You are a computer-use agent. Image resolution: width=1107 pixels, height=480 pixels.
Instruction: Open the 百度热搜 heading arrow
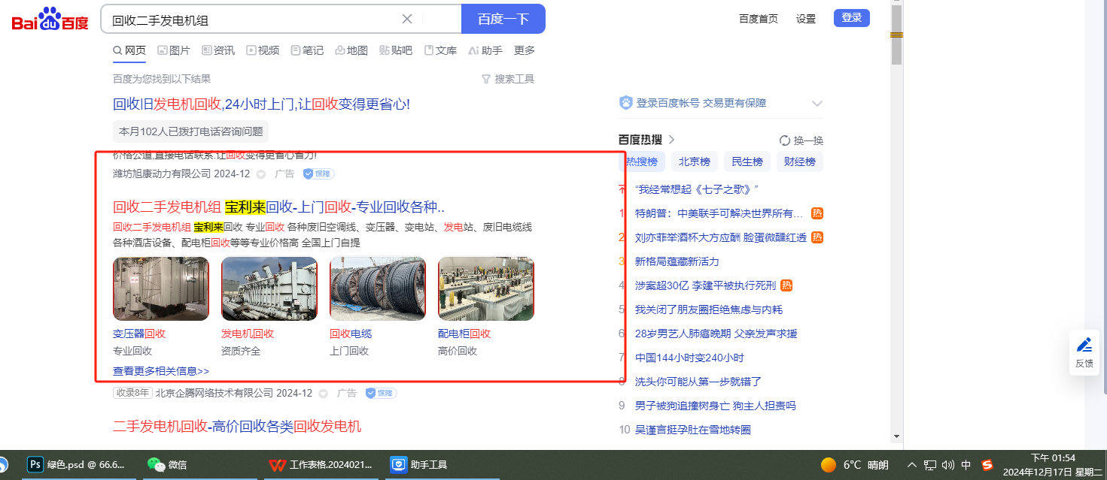[671, 140]
